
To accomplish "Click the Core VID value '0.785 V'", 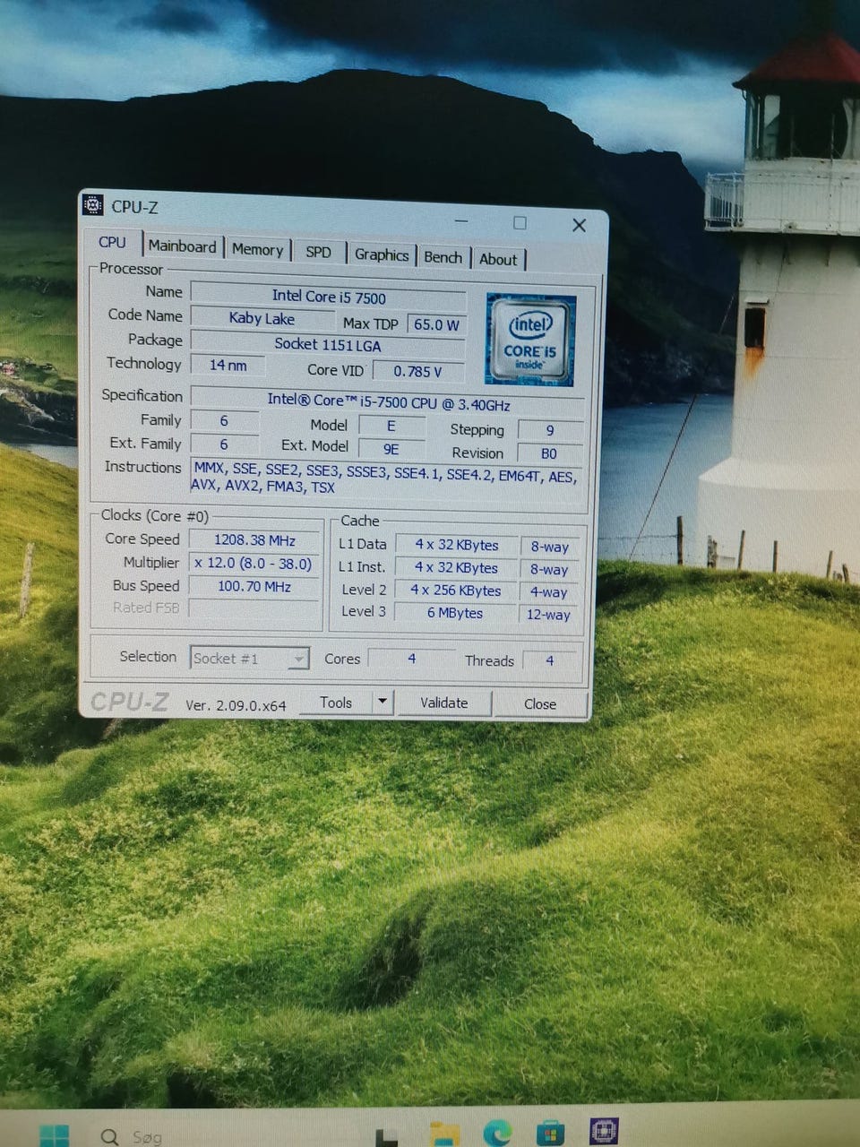I will tap(418, 371).
